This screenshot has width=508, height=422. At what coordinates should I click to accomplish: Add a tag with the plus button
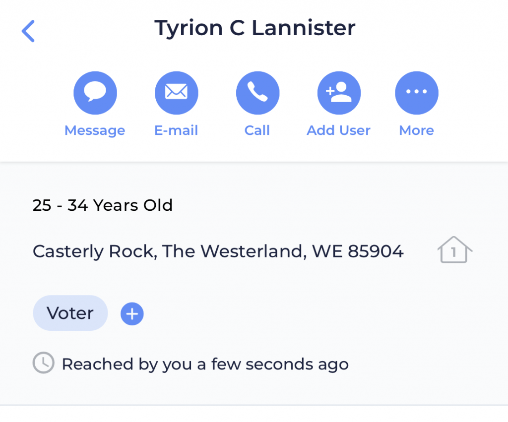132,314
